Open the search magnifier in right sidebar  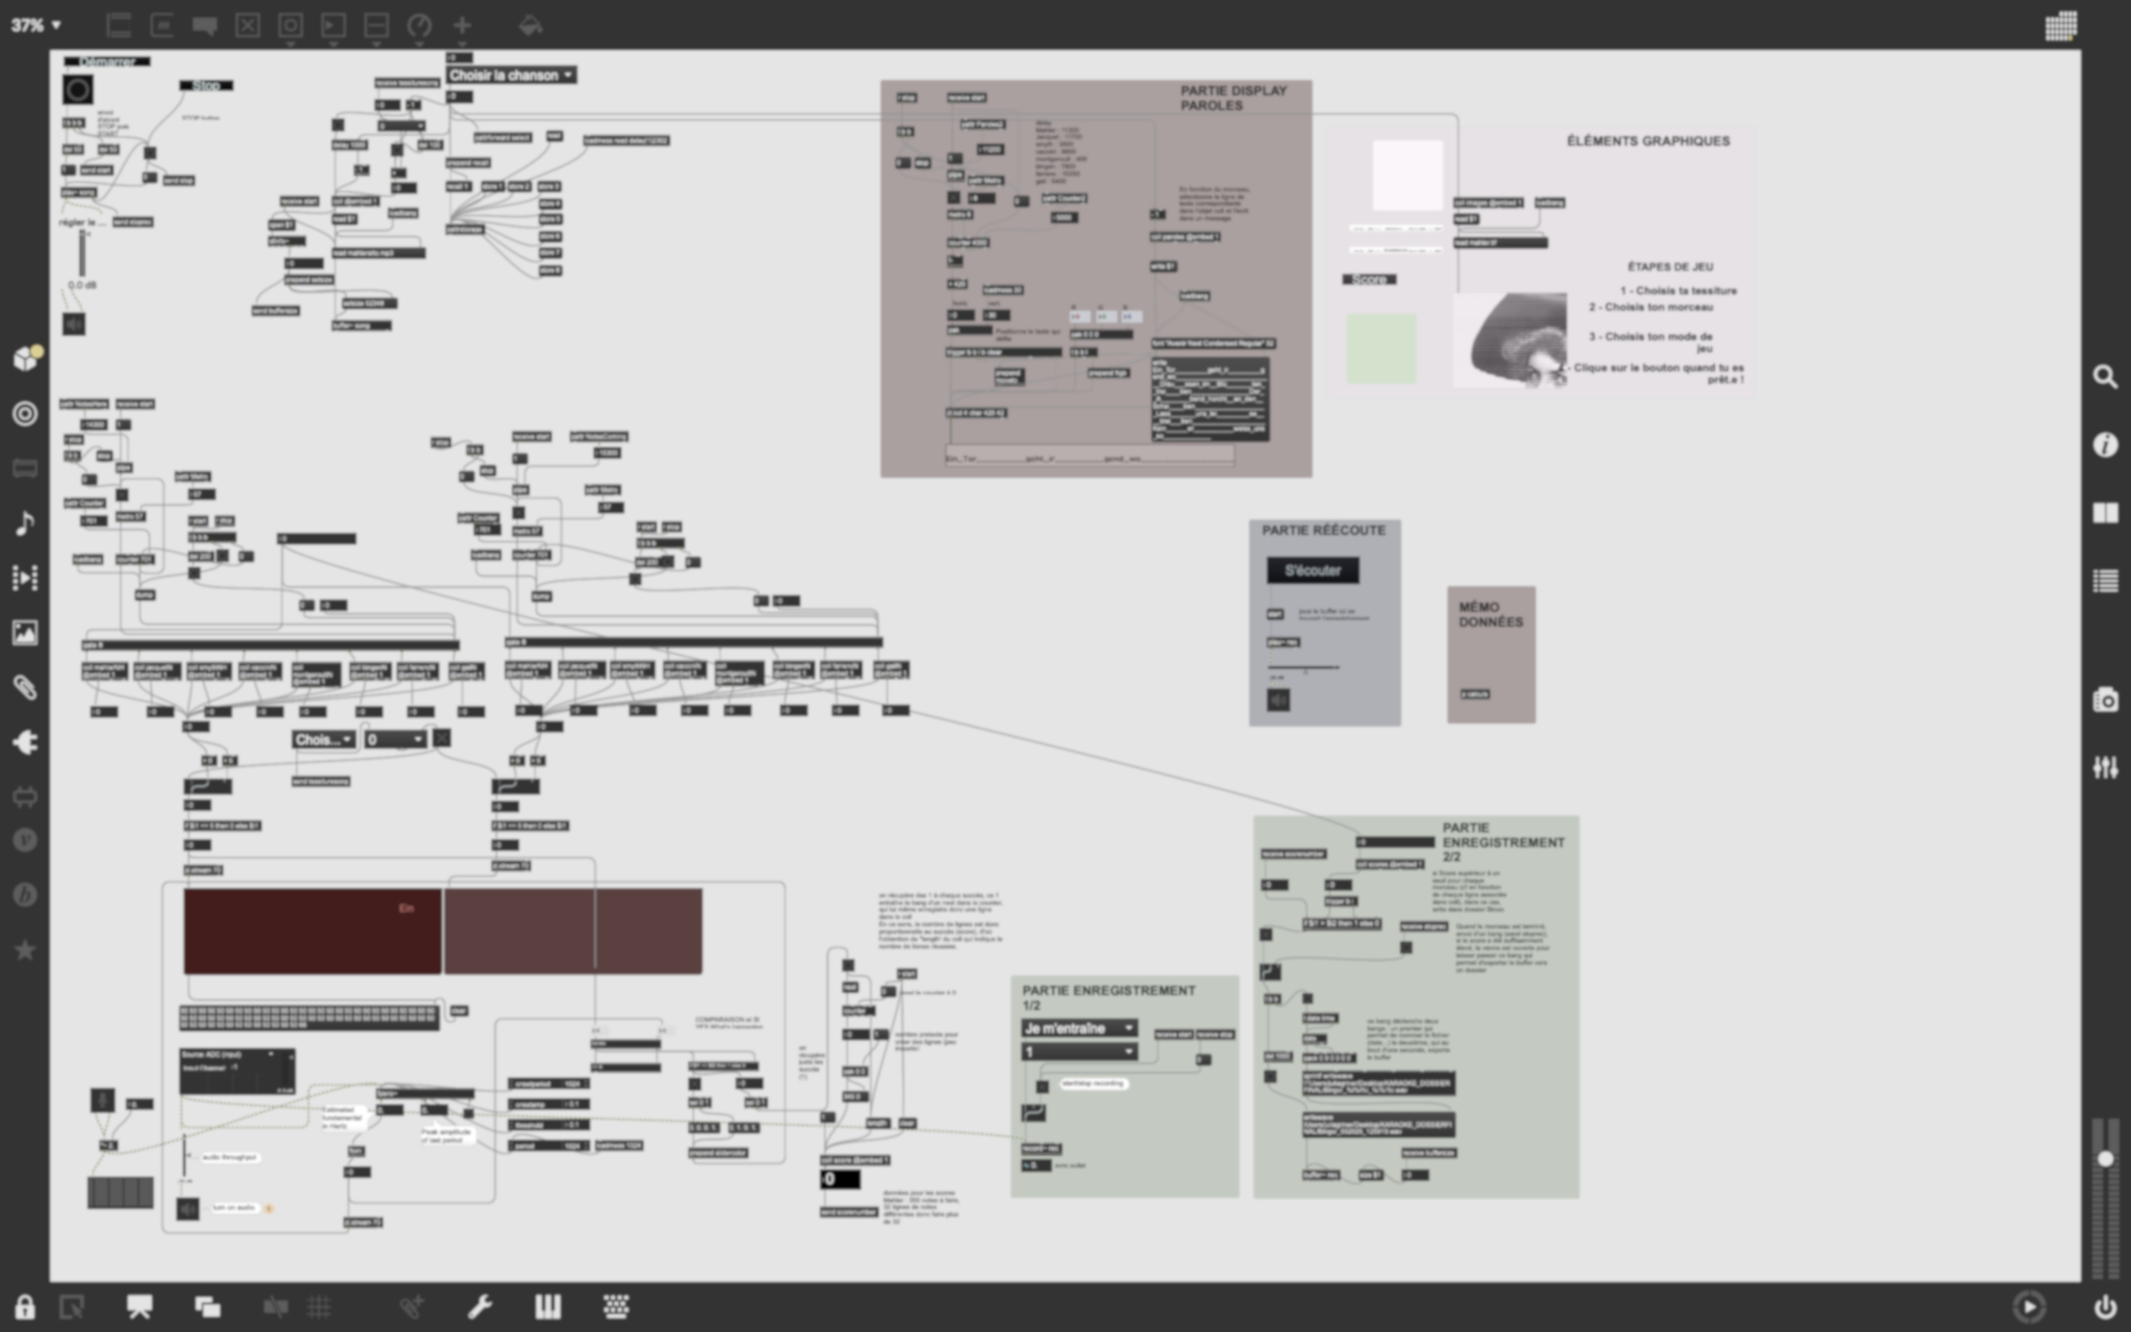coord(2104,377)
